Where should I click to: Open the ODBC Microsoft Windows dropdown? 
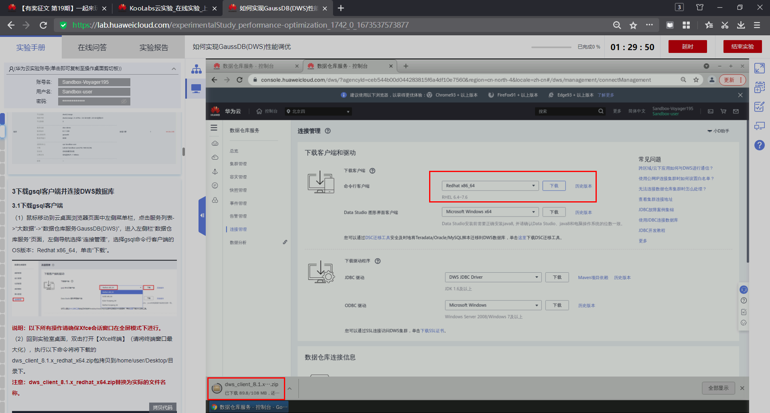pos(493,305)
